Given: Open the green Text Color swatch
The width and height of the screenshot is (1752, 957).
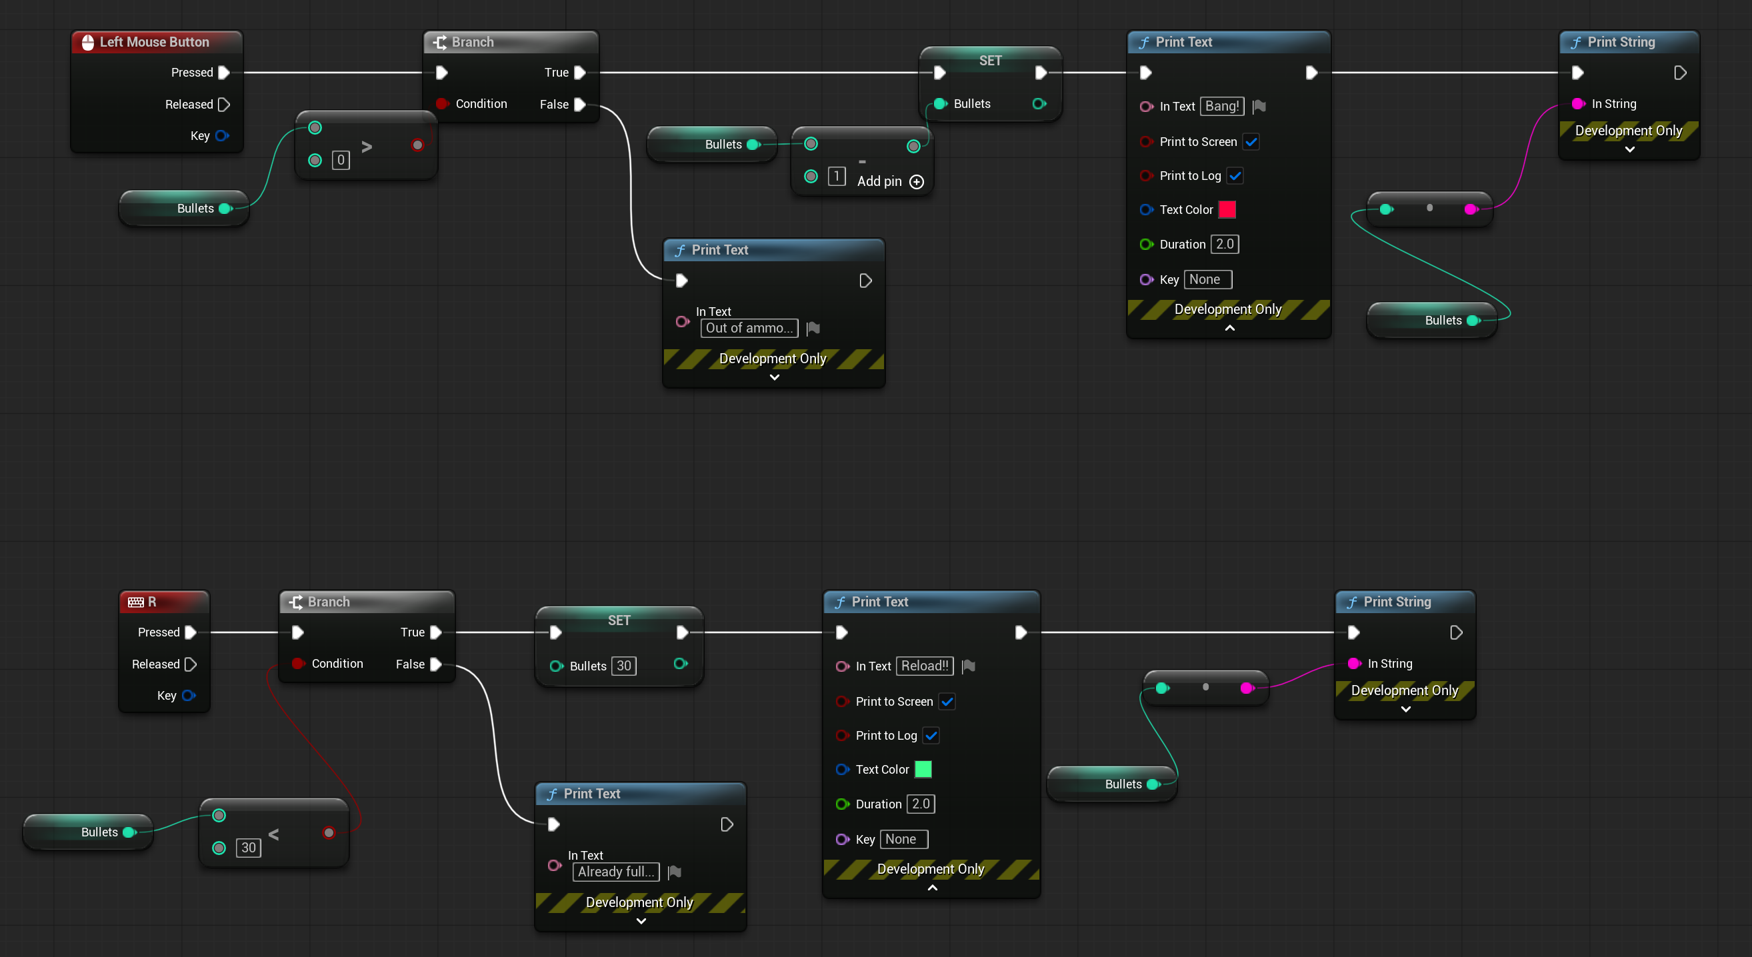Looking at the screenshot, I should pos(923,770).
